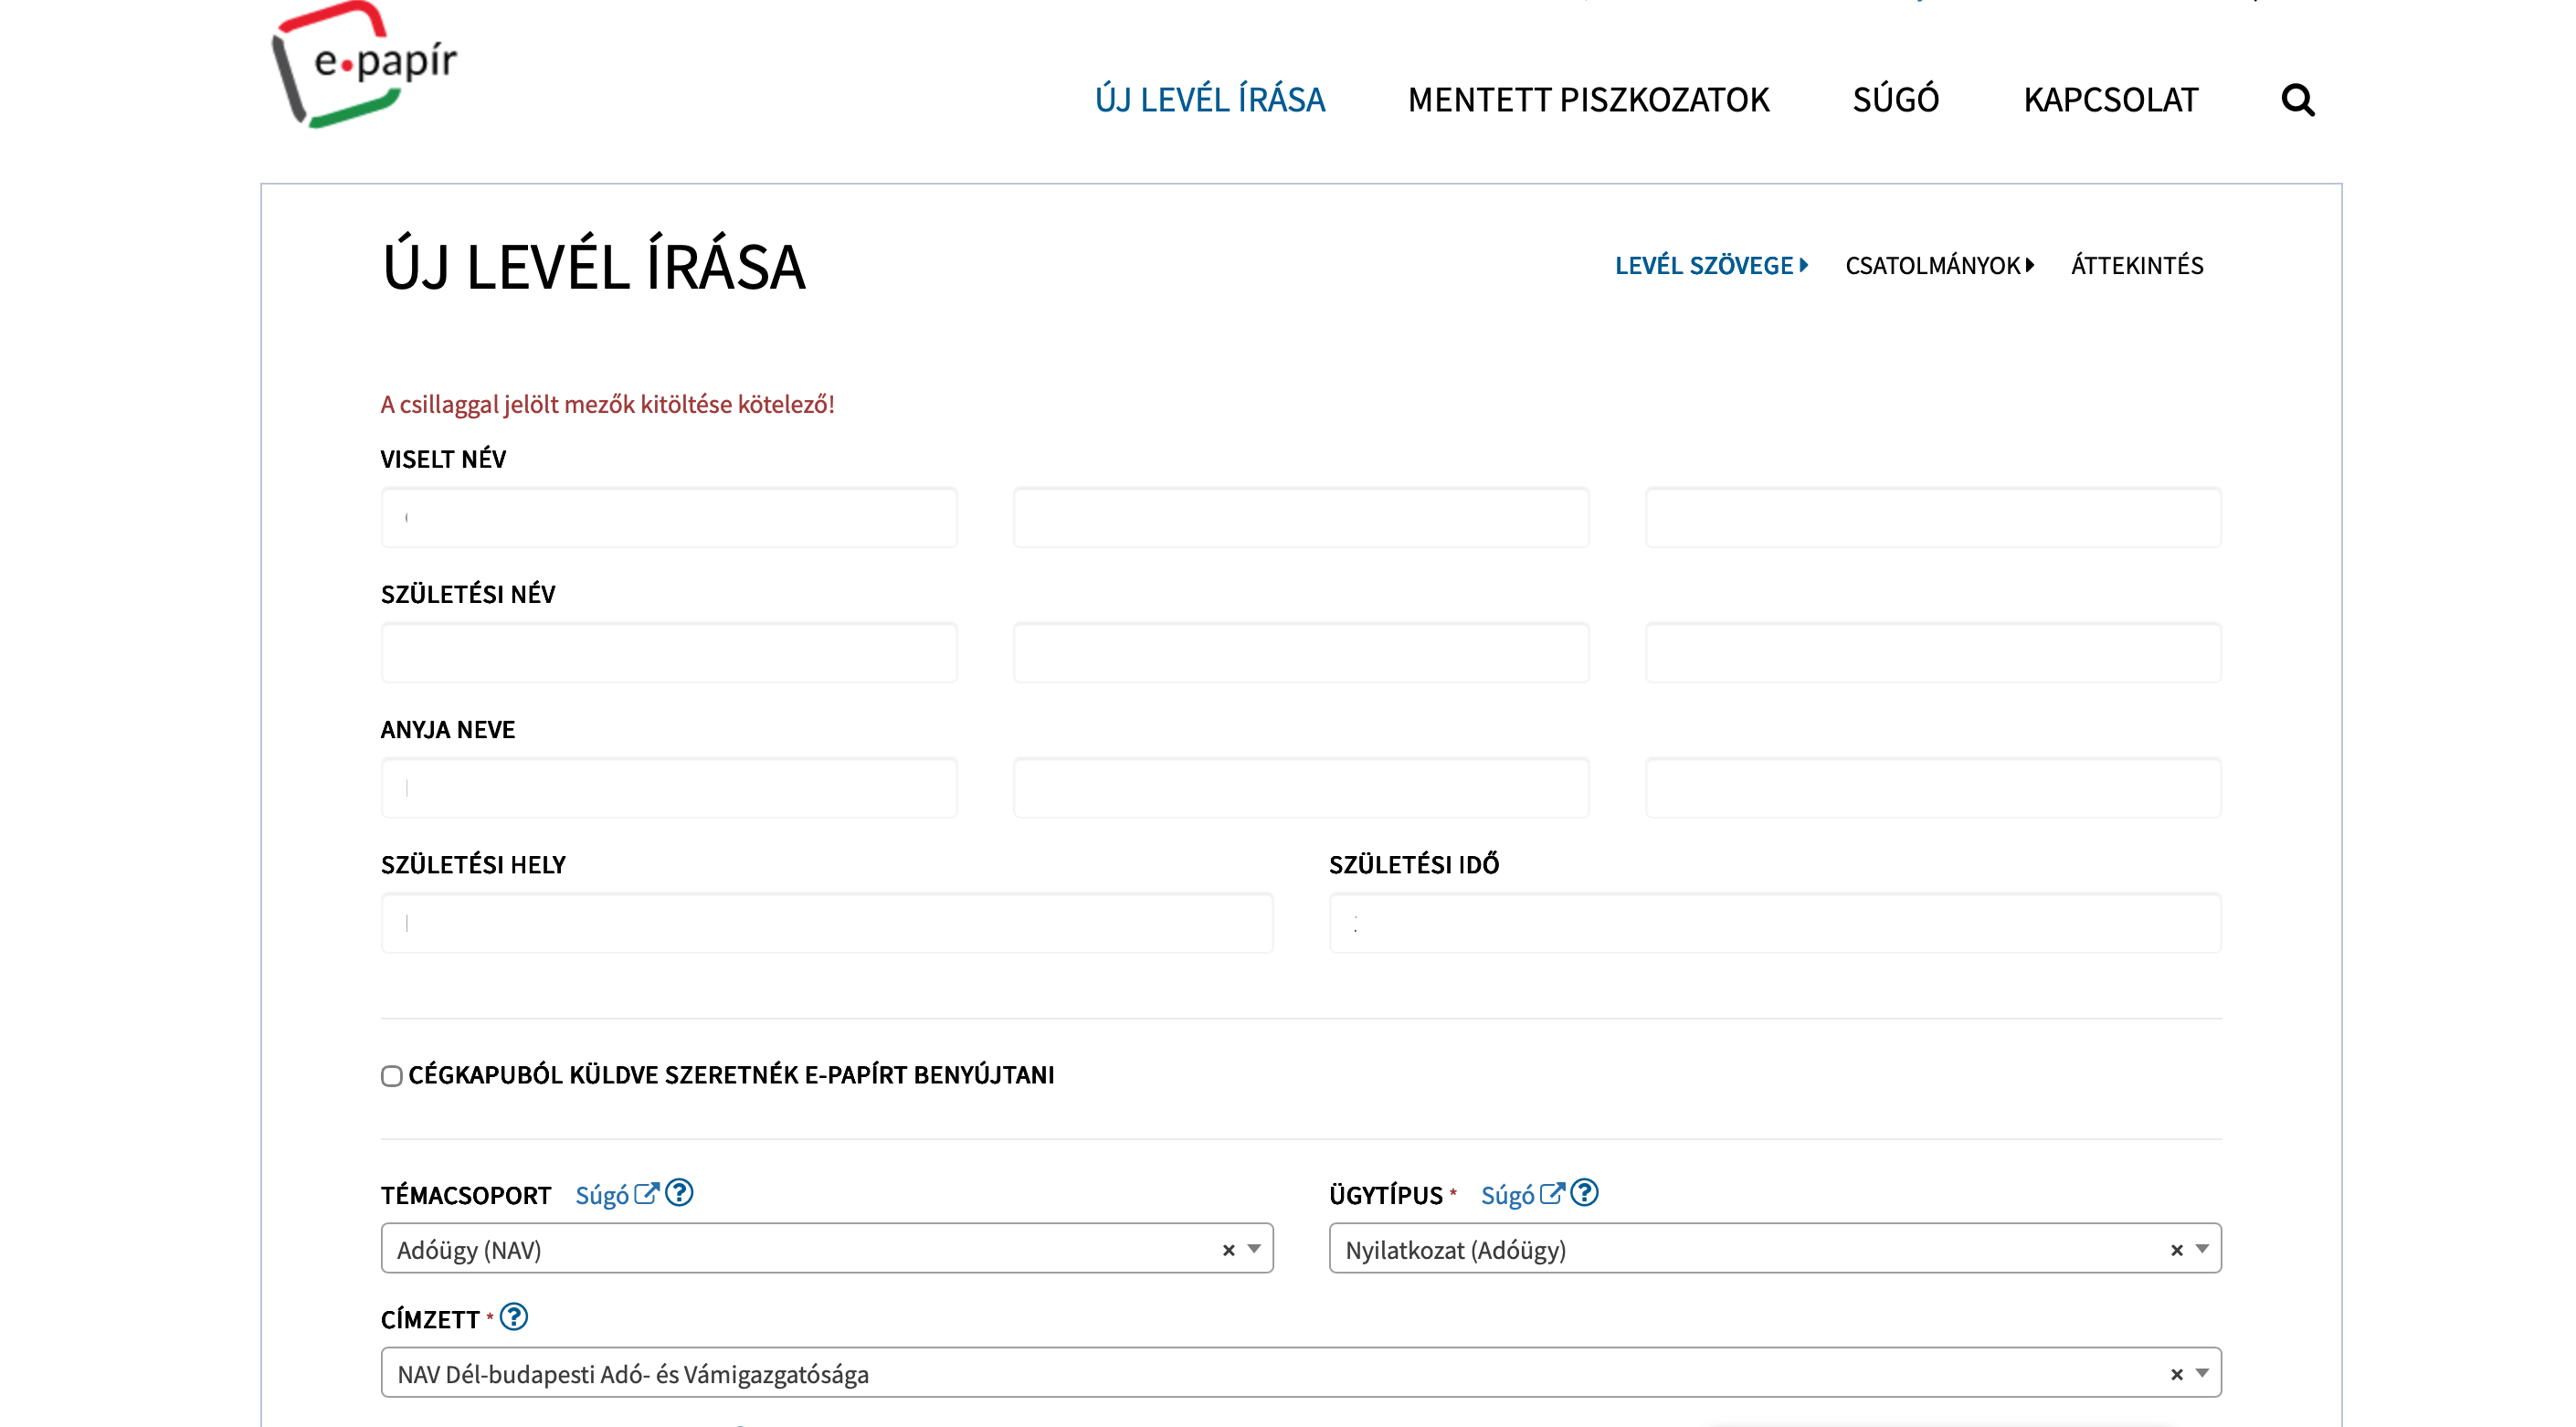Click first Viselt név input field

point(668,518)
